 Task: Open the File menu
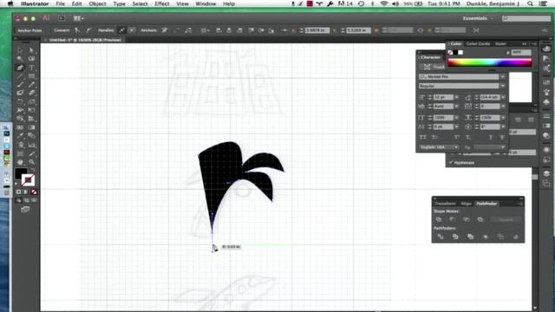60,3
